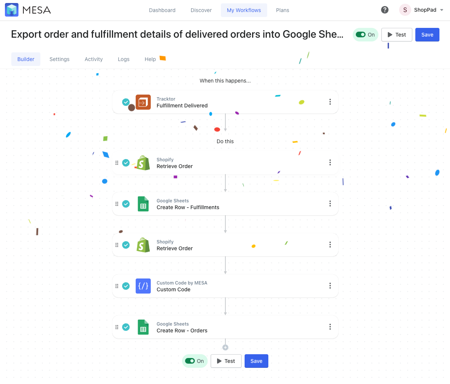Select the My Workflows nav item
450x384 pixels.
243,10
